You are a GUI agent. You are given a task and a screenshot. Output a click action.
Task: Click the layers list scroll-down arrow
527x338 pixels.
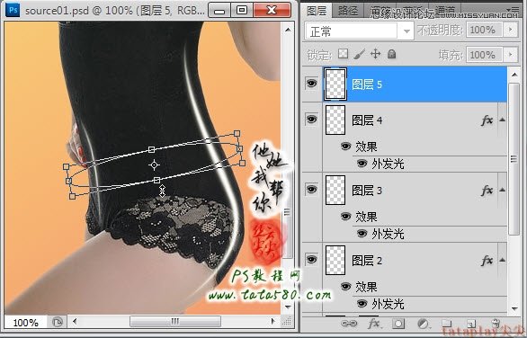pyautogui.click(x=514, y=308)
